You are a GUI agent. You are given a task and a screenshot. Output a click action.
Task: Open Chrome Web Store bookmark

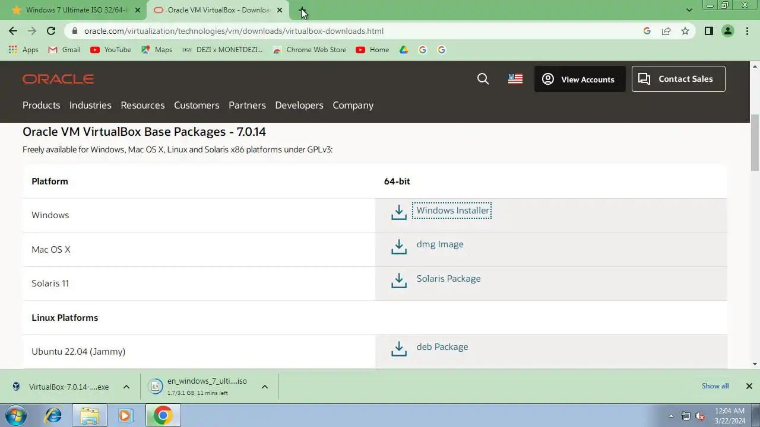(x=309, y=50)
